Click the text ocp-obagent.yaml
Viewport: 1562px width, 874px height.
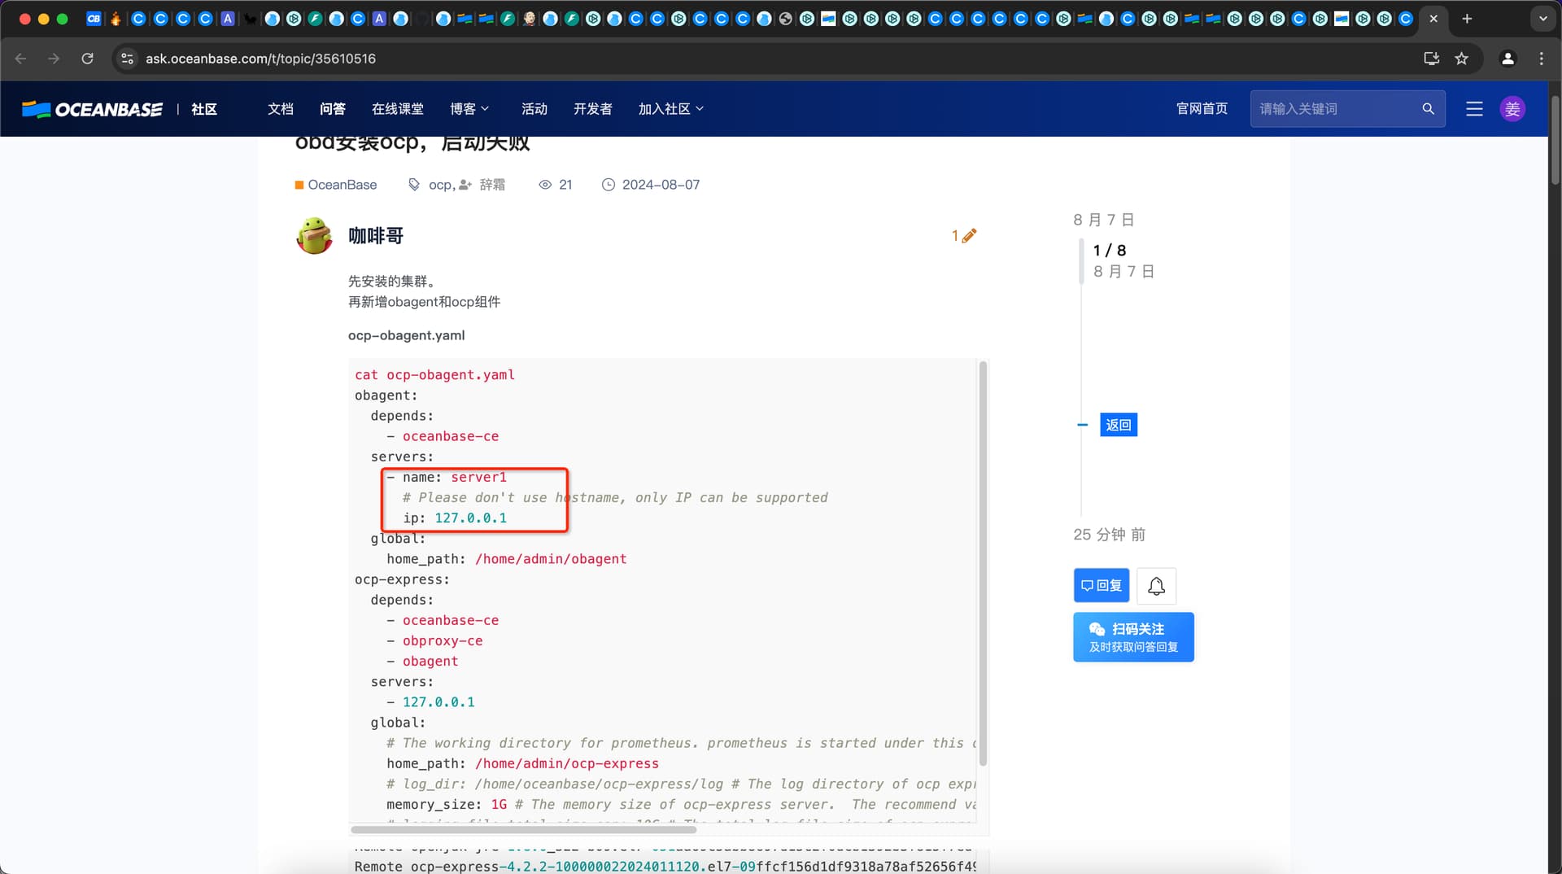coord(407,335)
